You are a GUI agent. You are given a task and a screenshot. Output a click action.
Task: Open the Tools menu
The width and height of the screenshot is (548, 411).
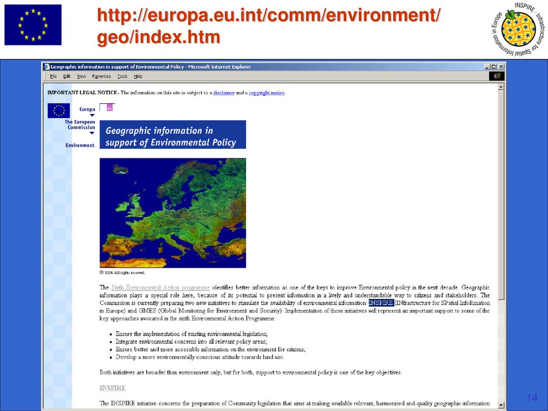point(123,76)
